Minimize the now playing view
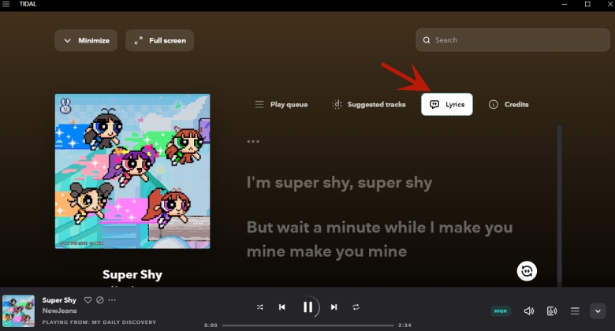 tap(86, 40)
